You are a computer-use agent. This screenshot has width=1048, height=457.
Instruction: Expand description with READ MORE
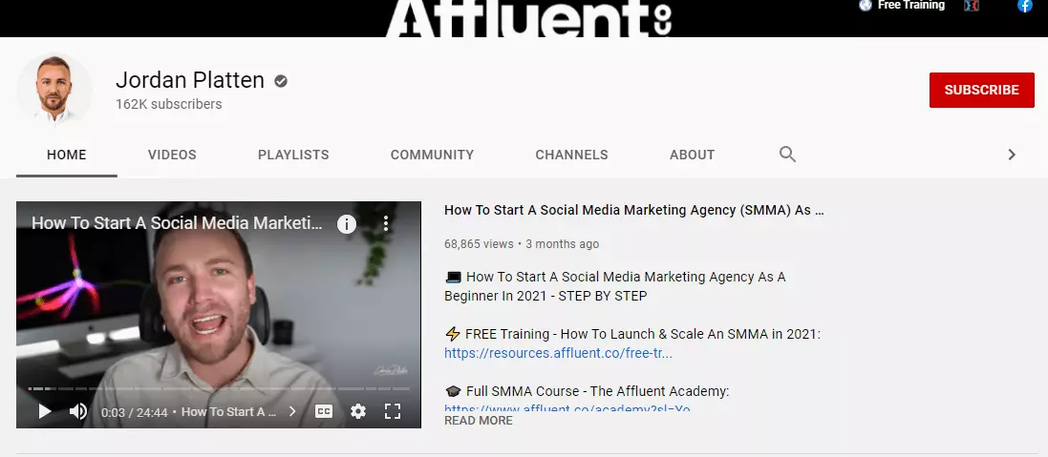[x=478, y=421]
